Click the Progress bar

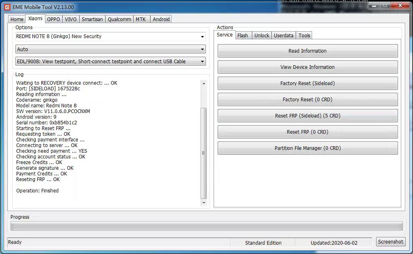(x=207, y=226)
